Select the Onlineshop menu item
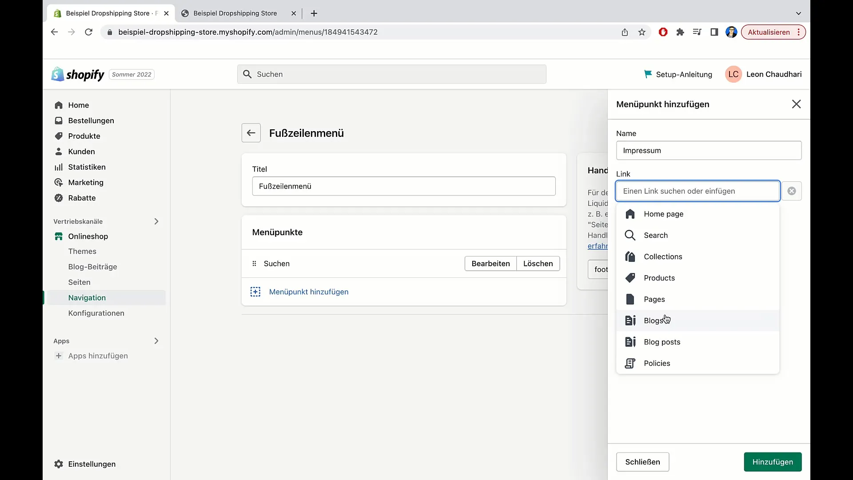The width and height of the screenshot is (853, 480). [88, 236]
